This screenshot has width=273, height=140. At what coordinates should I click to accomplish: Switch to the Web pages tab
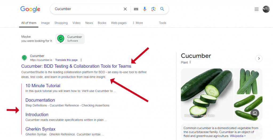pyautogui.click(x=119, y=23)
